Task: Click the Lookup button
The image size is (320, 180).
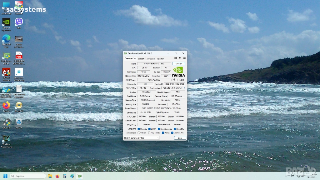Action: tap(178, 63)
